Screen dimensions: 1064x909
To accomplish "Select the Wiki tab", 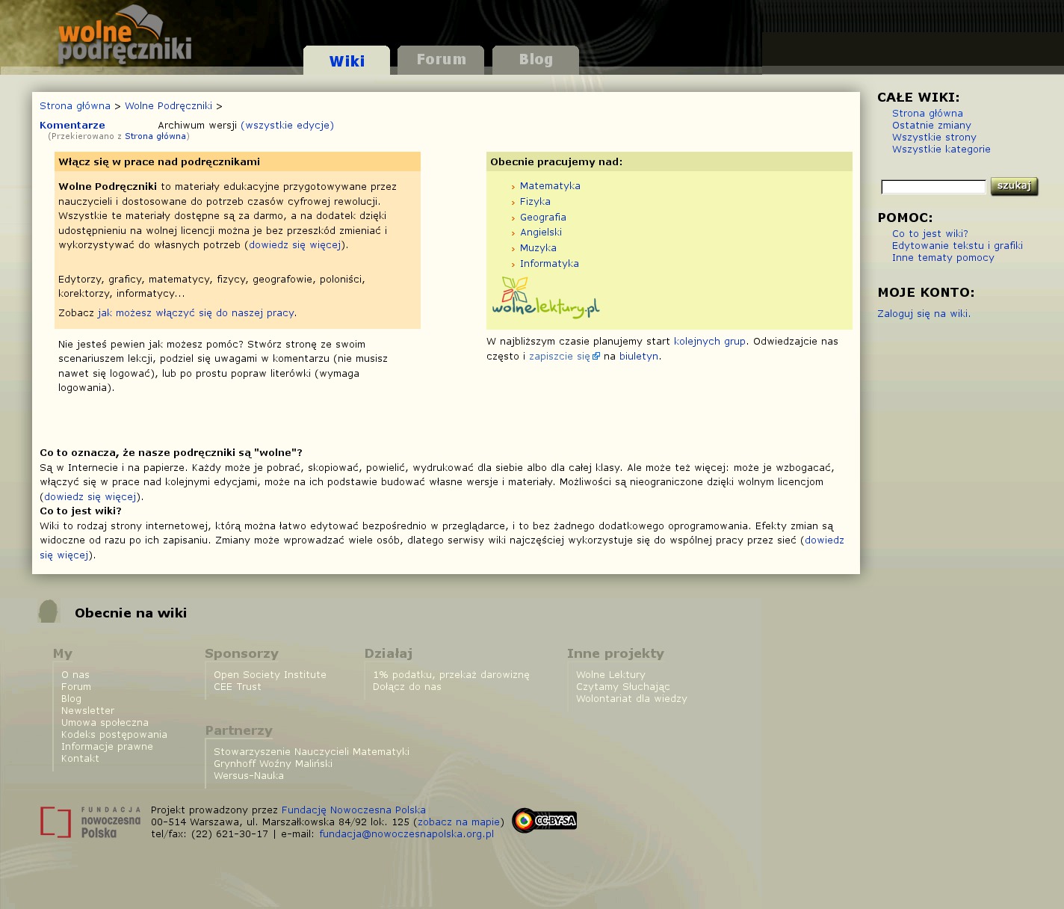I will (x=347, y=61).
